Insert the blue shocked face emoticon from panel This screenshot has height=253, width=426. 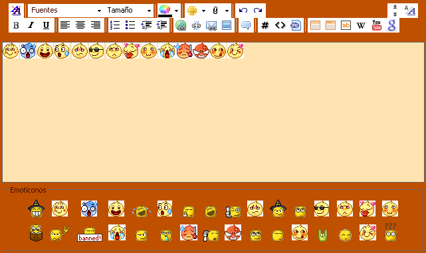[89, 209]
